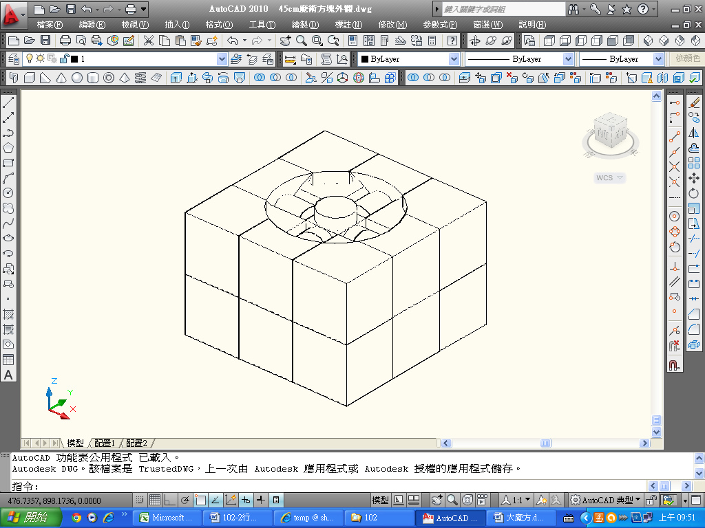Select the Cylinder solid tool

click(x=93, y=78)
